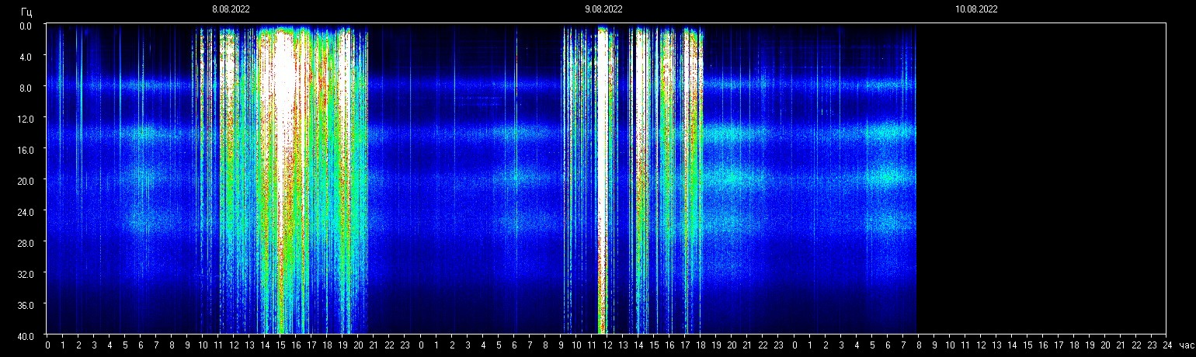Select the 0.0 frequency axis label
Screen dimensions: 1196x357
[25, 26]
